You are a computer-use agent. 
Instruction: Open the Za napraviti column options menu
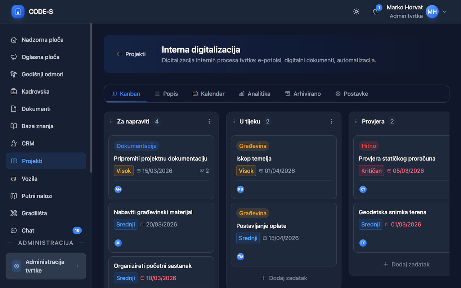point(209,121)
